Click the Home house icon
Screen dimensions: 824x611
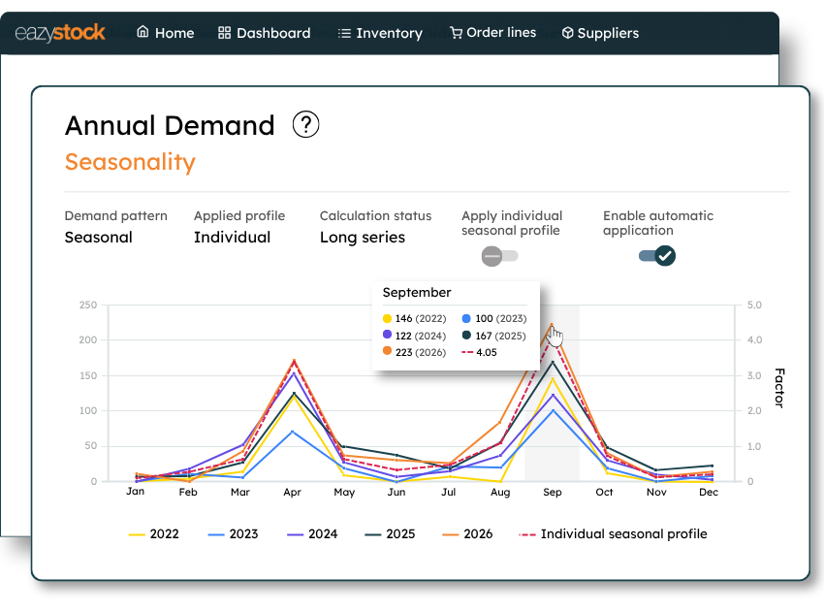(x=143, y=32)
